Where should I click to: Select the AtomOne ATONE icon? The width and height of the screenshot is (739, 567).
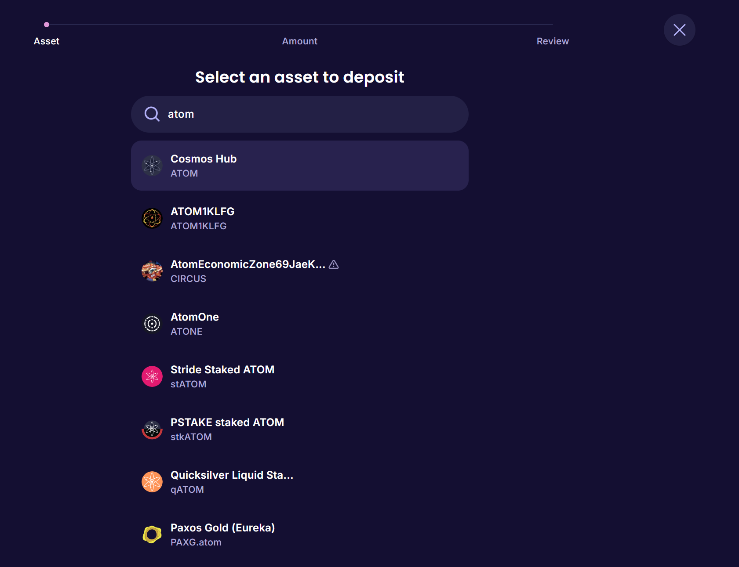[x=152, y=324]
